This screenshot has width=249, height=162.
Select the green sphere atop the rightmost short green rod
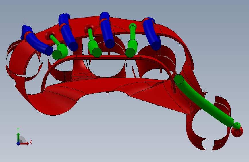(x=133, y=26)
